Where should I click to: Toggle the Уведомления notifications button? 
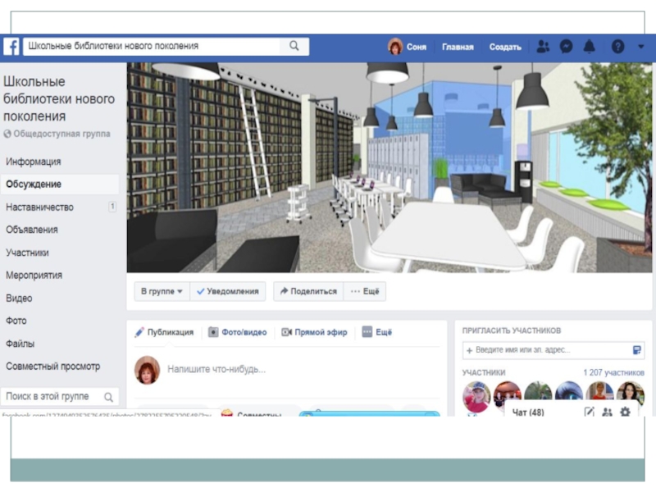pos(228,291)
